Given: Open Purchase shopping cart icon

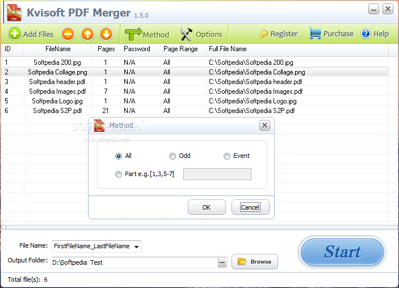Looking at the screenshot, I should coord(315,34).
